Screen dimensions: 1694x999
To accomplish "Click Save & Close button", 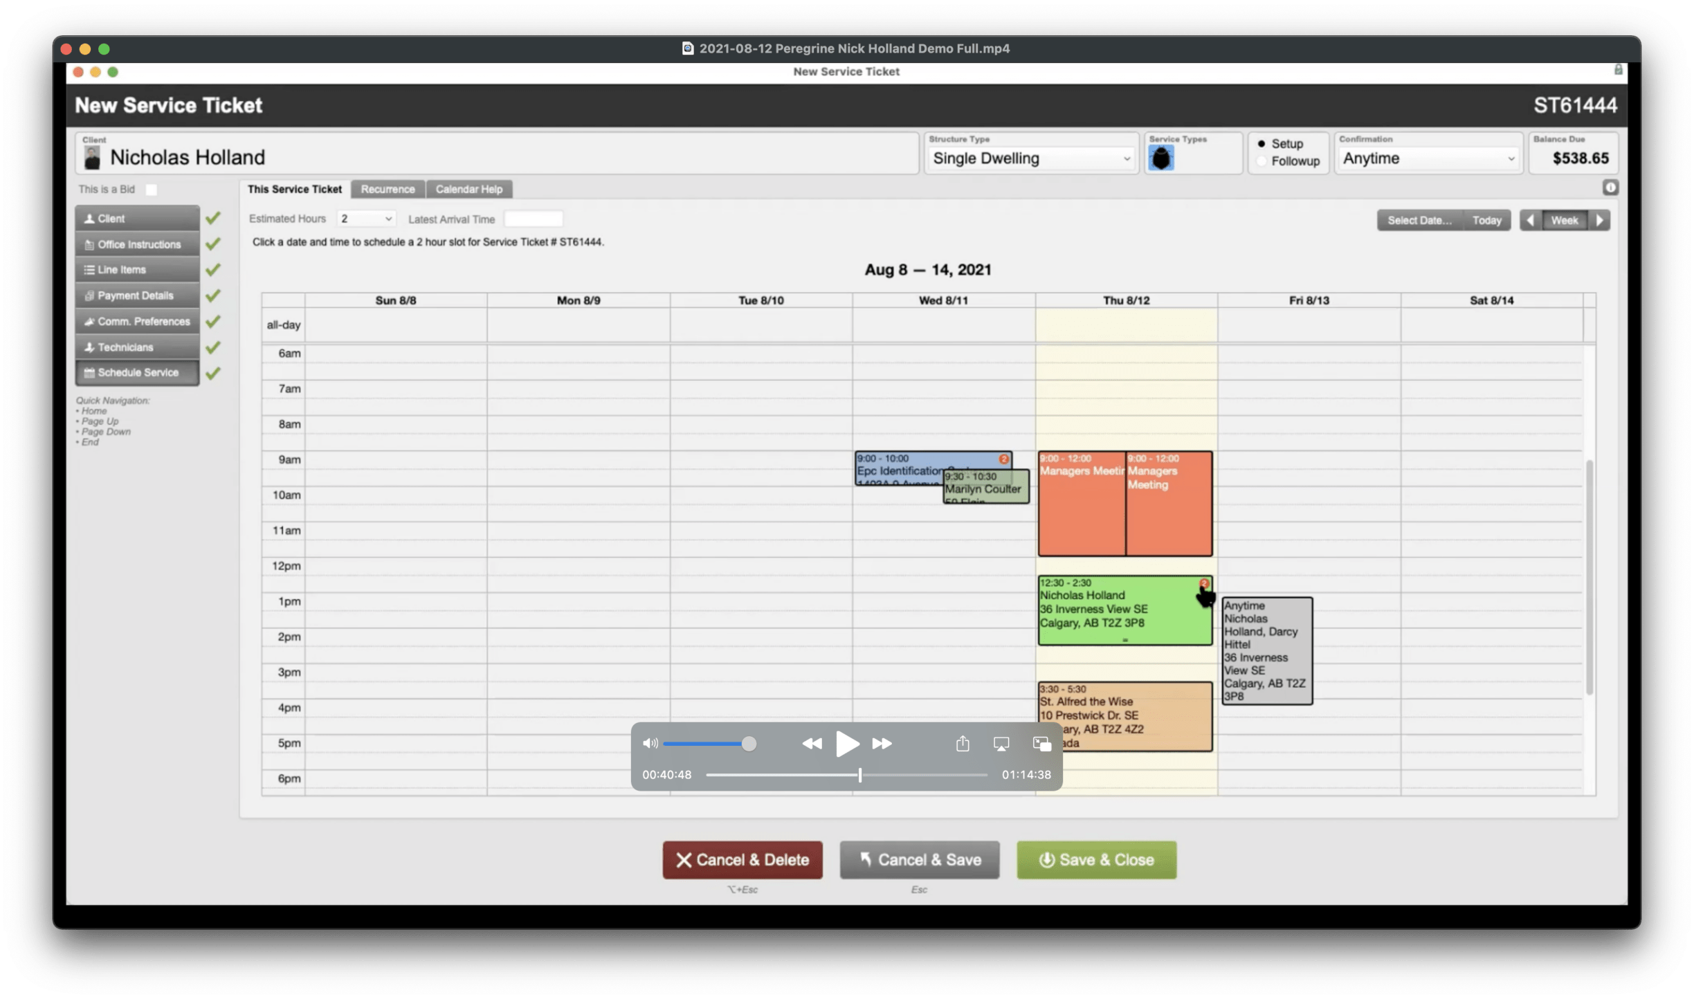I will [1096, 859].
